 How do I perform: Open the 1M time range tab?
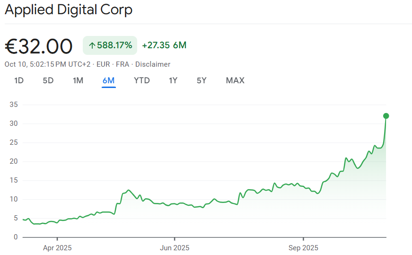point(78,80)
